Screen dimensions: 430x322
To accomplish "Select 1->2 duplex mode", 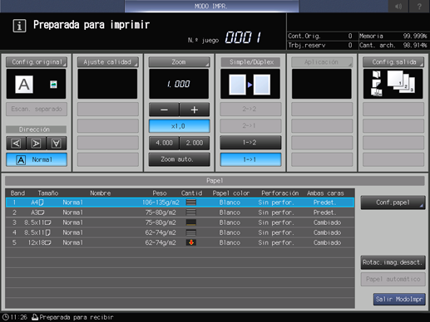I will tap(250, 143).
